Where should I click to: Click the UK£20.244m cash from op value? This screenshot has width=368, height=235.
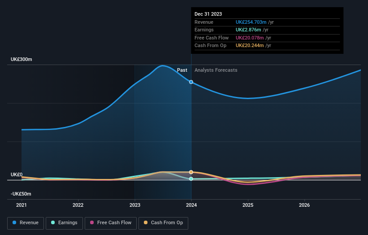[250, 46]
